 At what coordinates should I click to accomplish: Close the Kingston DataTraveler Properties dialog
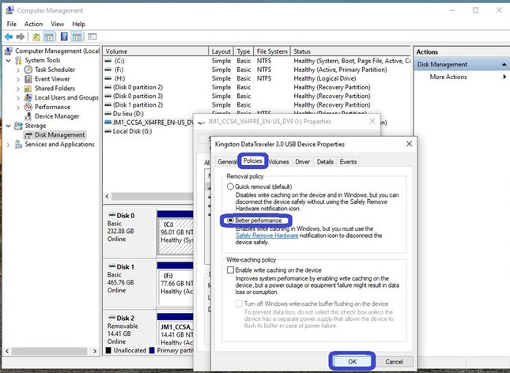pyautogui.click(x=409, y=144)
